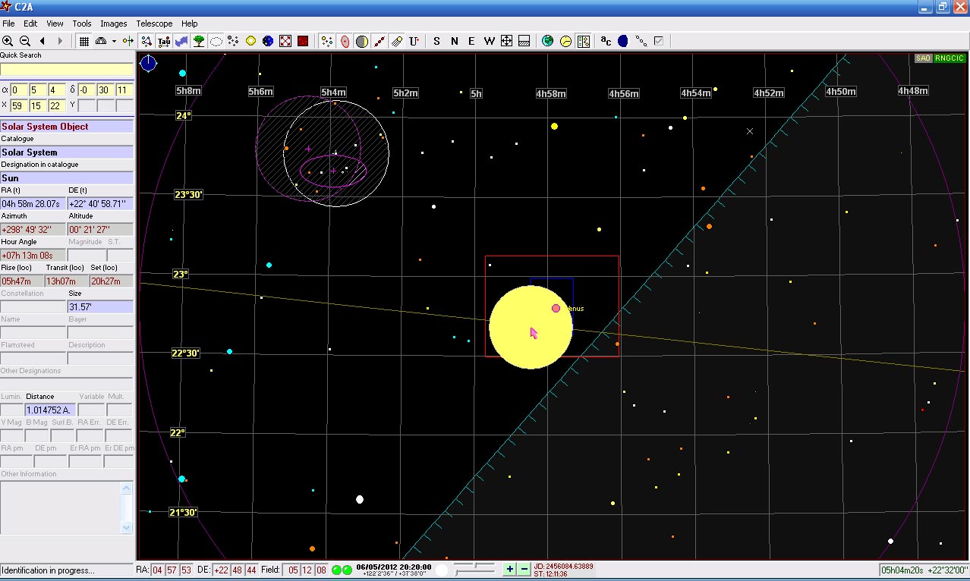Open the Help menu
The width and height of the screenshot is (970, 581).
(x=190, y=24)
